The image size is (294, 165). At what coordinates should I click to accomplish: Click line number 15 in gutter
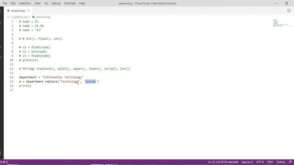(x=11, y=82)
